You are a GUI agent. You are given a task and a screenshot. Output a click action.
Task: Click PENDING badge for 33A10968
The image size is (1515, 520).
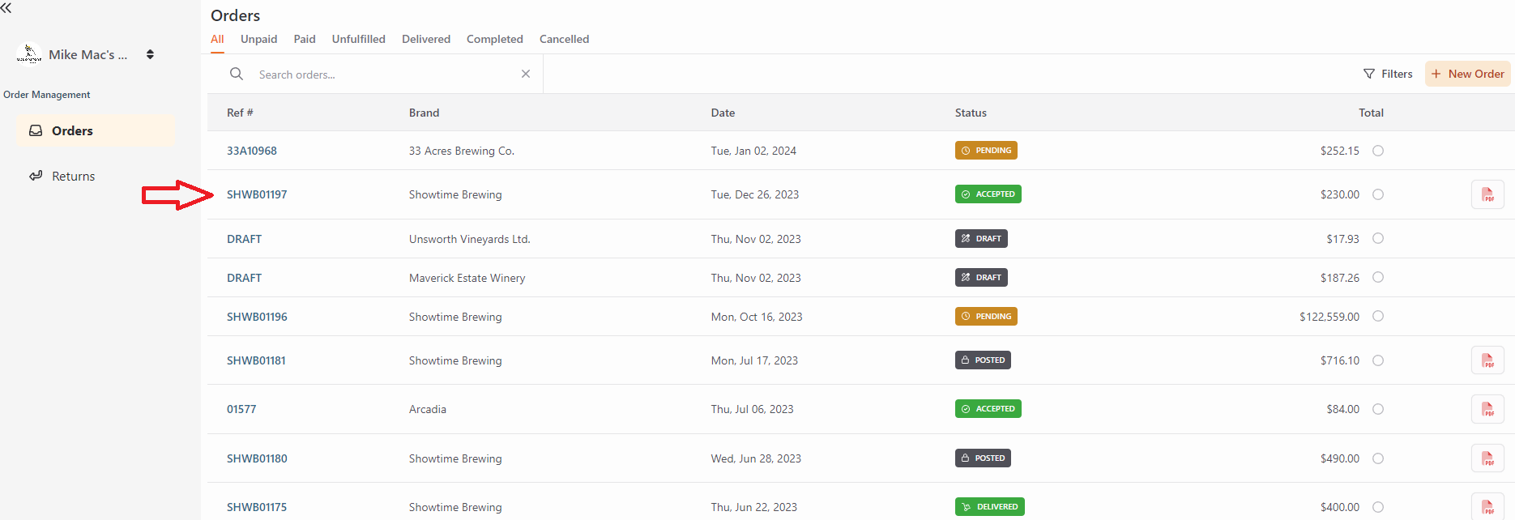point(986,151)
